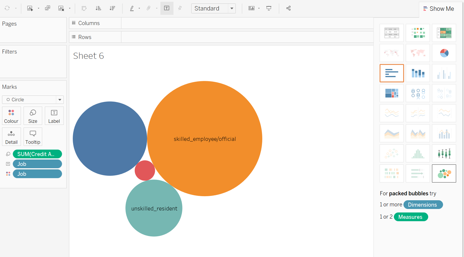The width and height of the screenshot is (464, 257).
Task: Open show/hide cards dropdown arrow
Action: [x=259, y=8]
